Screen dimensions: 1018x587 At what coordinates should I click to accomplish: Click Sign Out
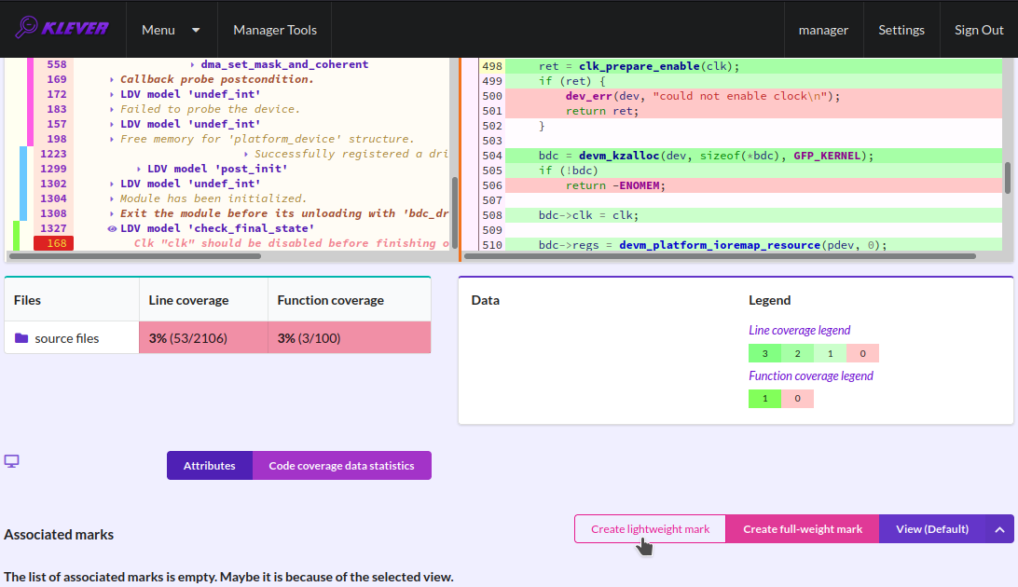tap(979, 30)
